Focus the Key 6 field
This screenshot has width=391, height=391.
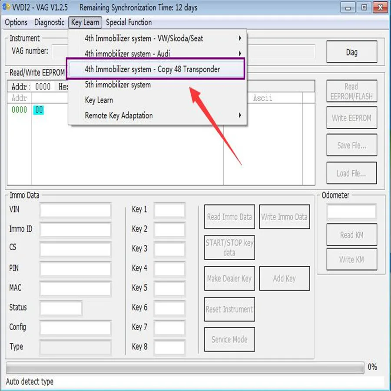169,308
